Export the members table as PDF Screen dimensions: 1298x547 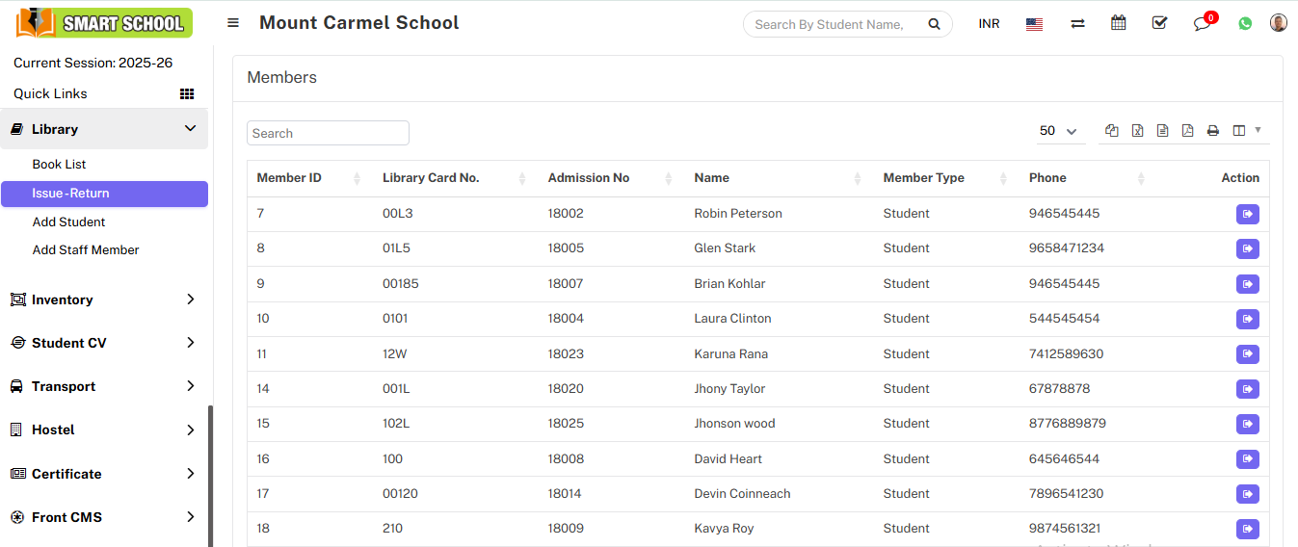(1187, 131)
